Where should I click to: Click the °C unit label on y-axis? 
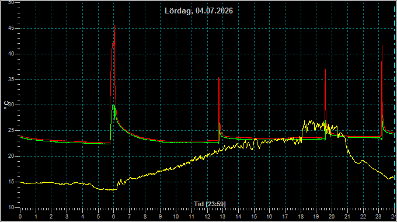click(6, 105)
